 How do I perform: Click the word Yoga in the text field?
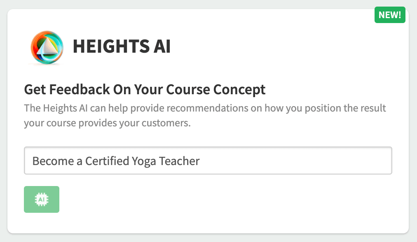(x=144, y=161)
